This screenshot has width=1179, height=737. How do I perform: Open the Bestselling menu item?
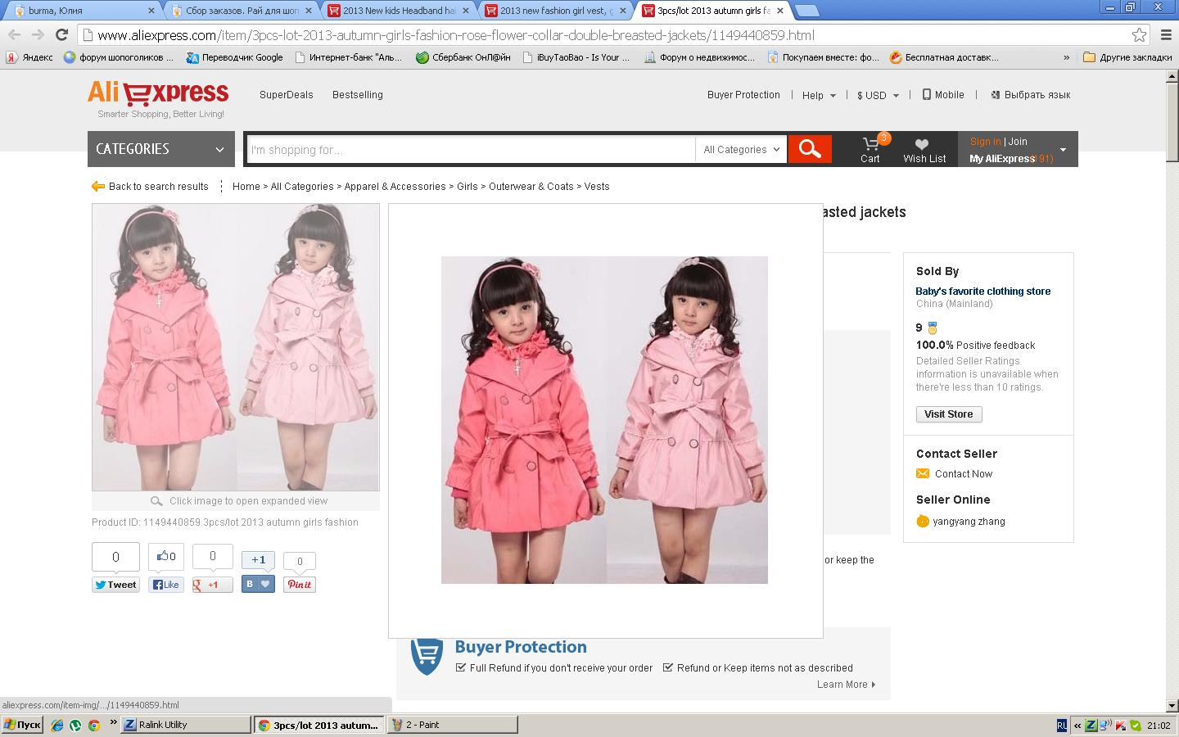tap(358, 95)
